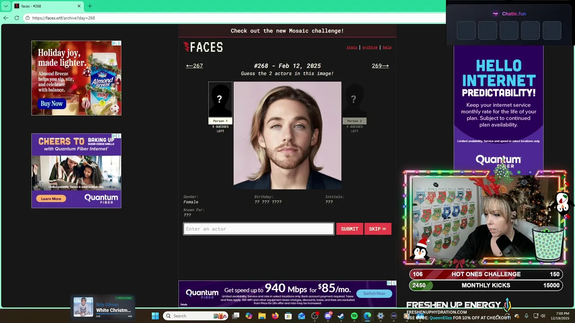Click the browser back arrow
This screenshot has width=575, height=323.
tap(5, 18)
